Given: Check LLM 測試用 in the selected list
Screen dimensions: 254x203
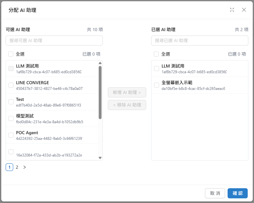Looking at the screenshot, I should coord(157,69).
